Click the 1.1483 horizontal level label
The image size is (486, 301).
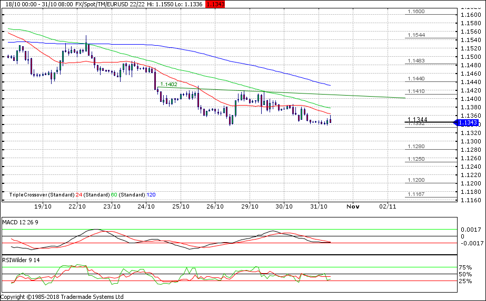[416, 61]
